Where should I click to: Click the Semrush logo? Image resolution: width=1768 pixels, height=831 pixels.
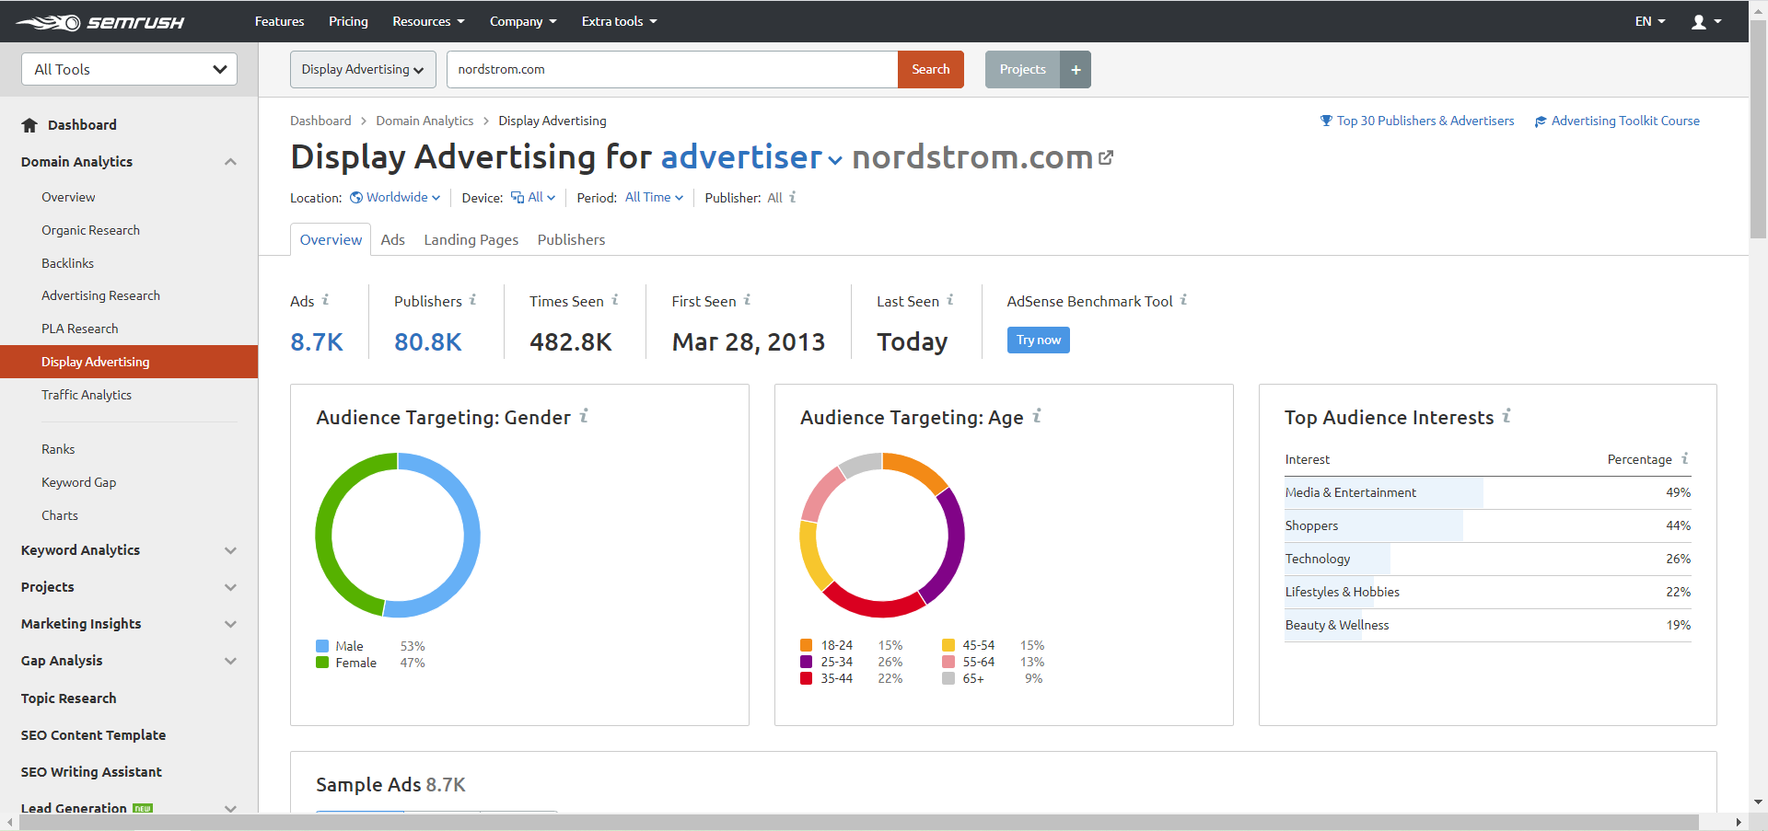pyautogui.click(x=99, y=22)
